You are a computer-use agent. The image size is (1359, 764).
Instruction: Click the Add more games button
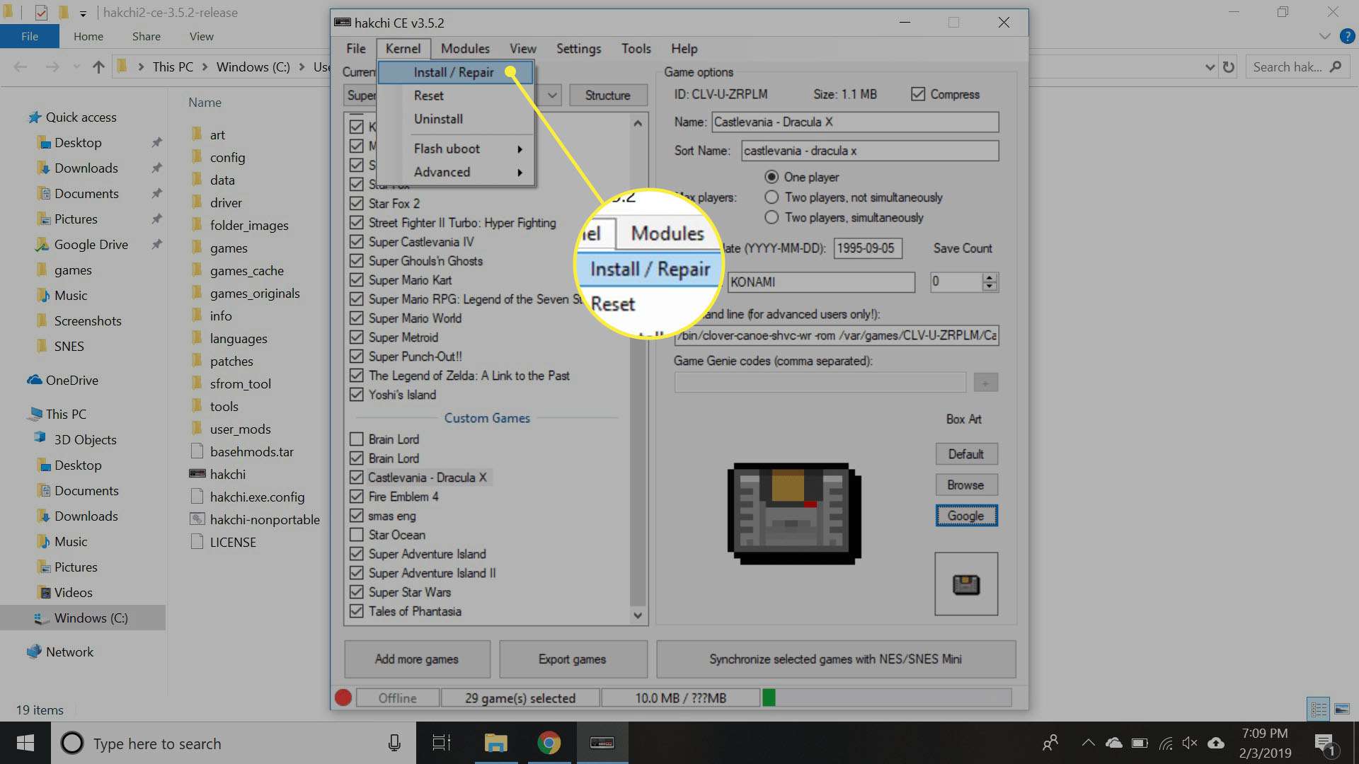tap(416, 659)
